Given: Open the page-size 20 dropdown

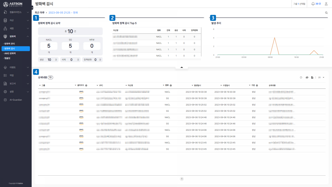Looking at the screenshot, I should click(321, 77).
